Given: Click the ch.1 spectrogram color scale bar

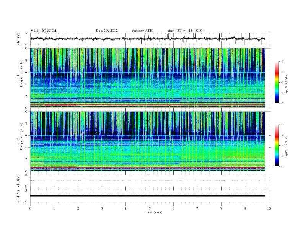Looking at the screenshot, I should pyautogui.click(x=277, y=83).
